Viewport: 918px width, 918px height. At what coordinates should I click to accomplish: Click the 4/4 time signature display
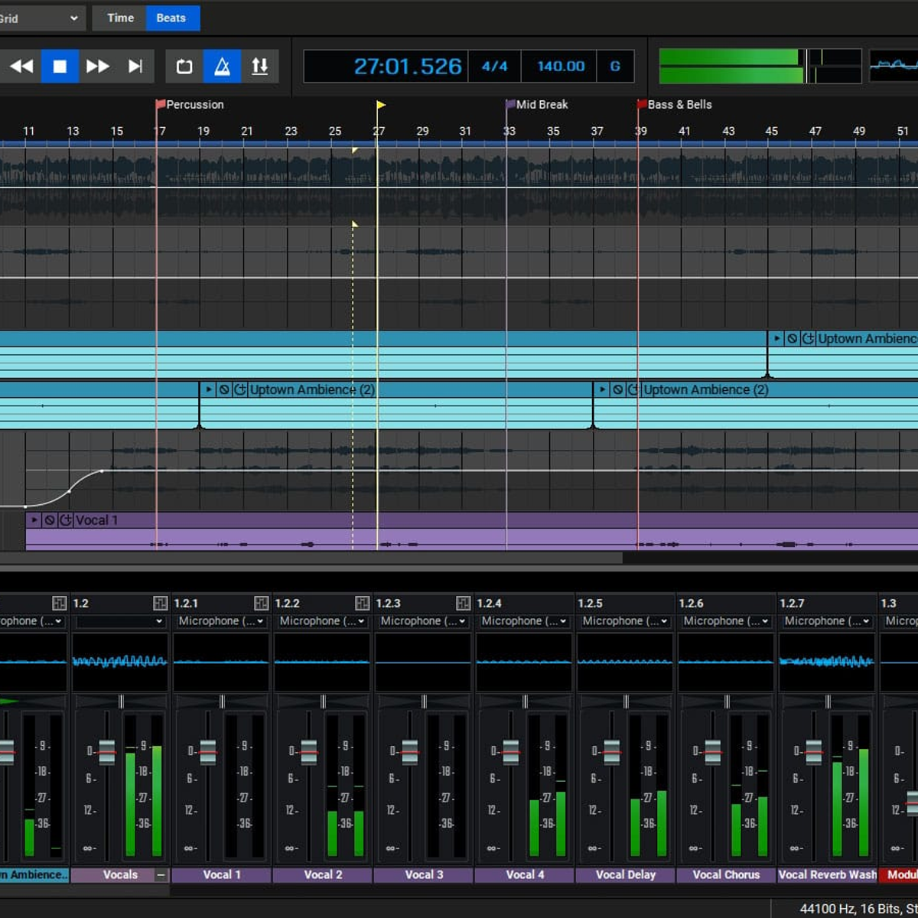(x=494, y=67)
